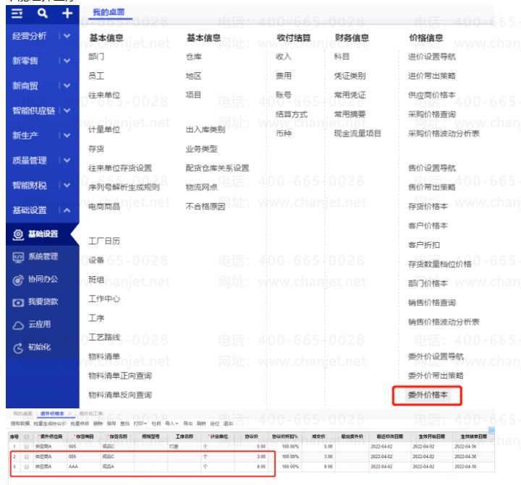Click 导出 in the toolbar
Screen dimensions: 521x485
pos(188,424)
